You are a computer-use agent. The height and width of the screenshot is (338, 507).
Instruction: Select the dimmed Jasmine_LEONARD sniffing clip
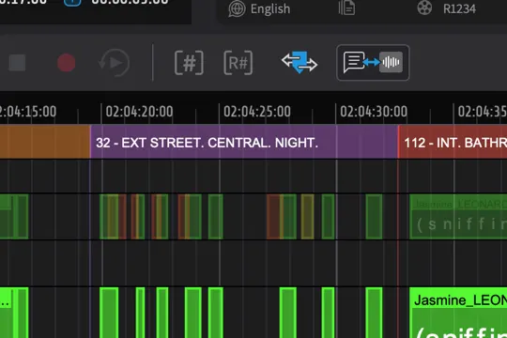[458, 216]
